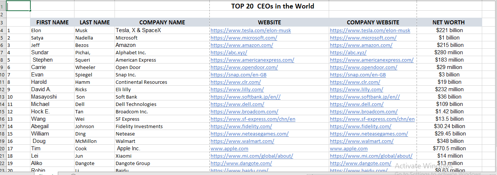The height and width of the screenshot is (175, 497).
Task: Select the Nadella last name cell
Action: click(x=95, y=38)
